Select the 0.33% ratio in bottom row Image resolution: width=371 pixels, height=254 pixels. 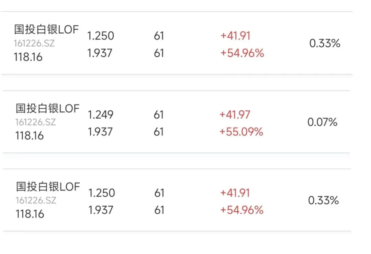coord(324,200)
